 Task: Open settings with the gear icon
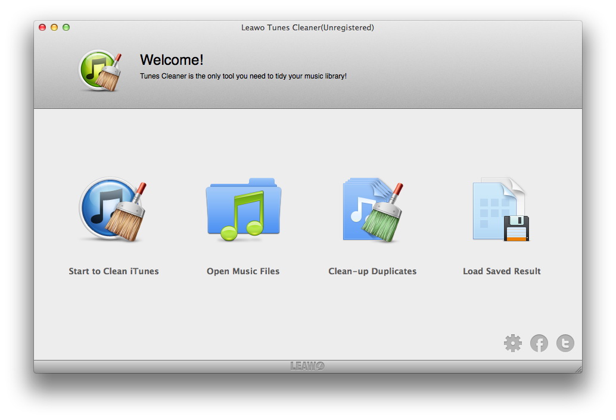[x=512, y=343]
